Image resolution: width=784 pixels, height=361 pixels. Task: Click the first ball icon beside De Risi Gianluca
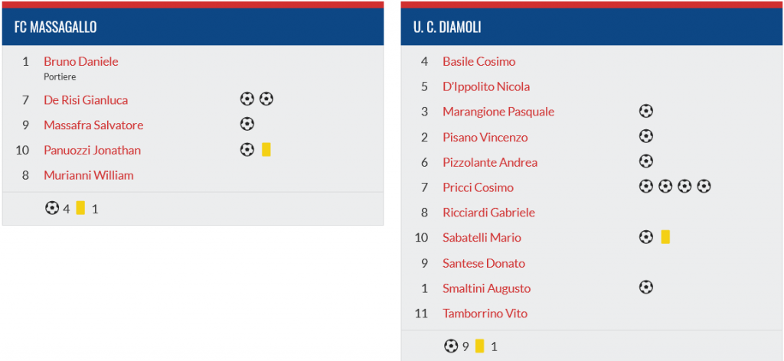pos(247,99)
